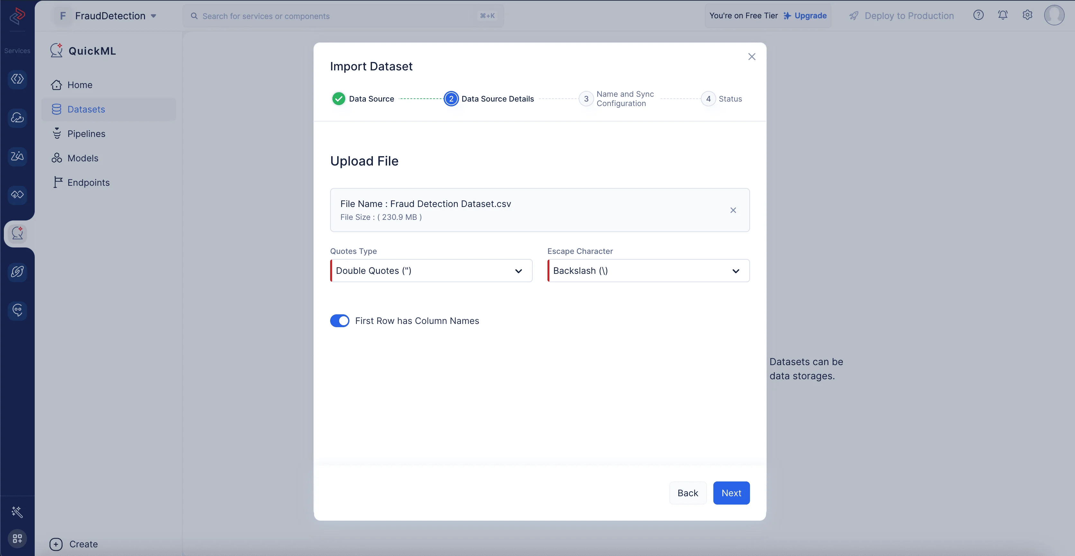Click the notifications bell icon
1075x556 pixels.
[1002, 15]
